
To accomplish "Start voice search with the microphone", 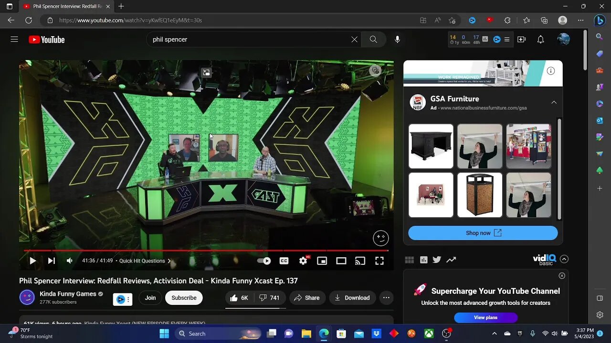I will coord(397,40).
